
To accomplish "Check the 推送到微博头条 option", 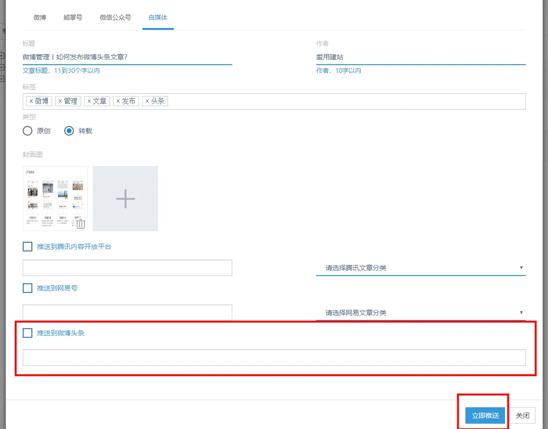I will click(28, 333).
